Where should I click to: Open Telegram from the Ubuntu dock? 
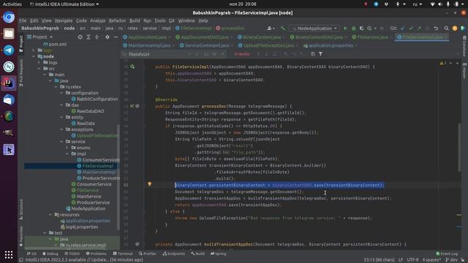[x=9, y=50]
